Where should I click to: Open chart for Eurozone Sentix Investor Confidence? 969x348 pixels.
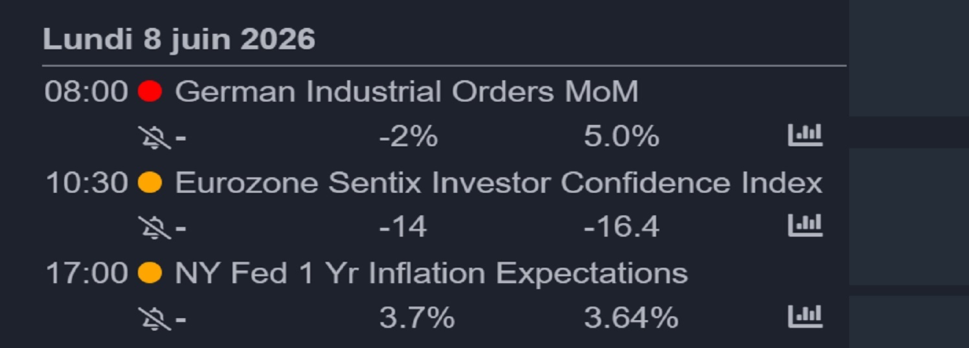click(x=804, y=226)
